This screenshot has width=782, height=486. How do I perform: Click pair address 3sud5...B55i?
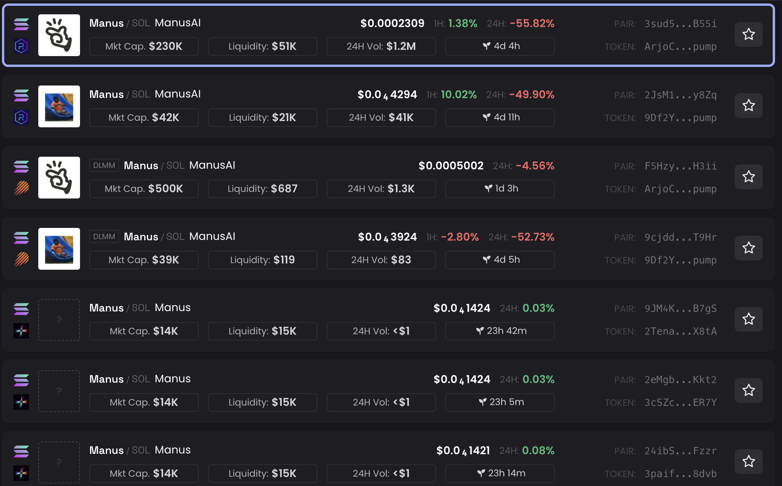pyautogui.click(x=680, y=24)
